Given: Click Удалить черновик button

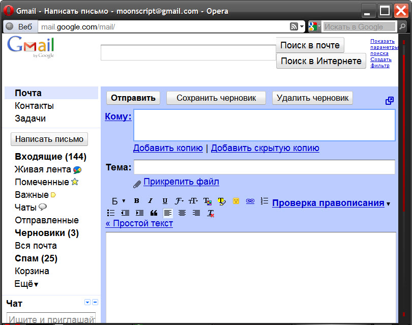Looking at the screenshot, I should click(312, 98).
